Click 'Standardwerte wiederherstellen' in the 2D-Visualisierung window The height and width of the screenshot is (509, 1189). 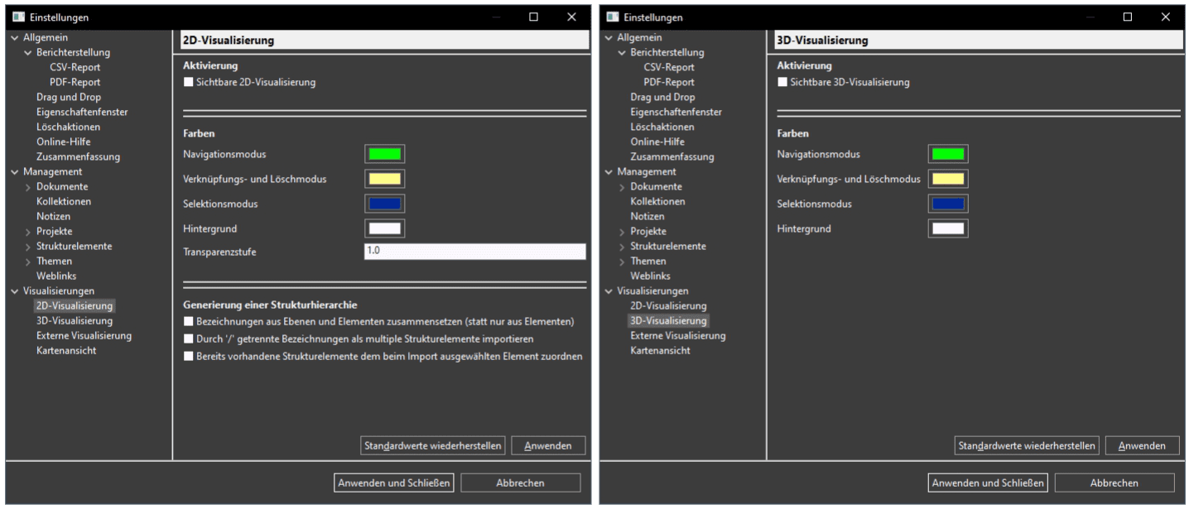point(433,445)
